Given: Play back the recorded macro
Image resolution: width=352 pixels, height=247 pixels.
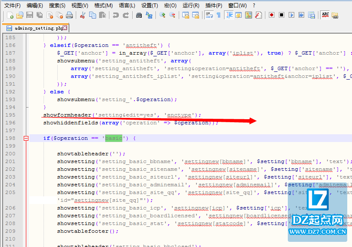Looking at the screenshot, I should pyautogui.click(x=291, y=15).
